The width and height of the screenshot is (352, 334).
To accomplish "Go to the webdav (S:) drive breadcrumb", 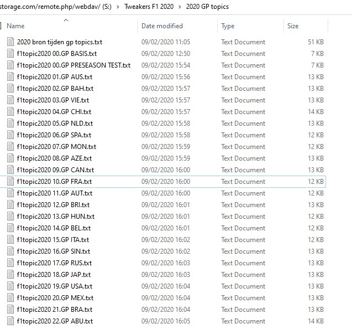I will coord(56,7).
